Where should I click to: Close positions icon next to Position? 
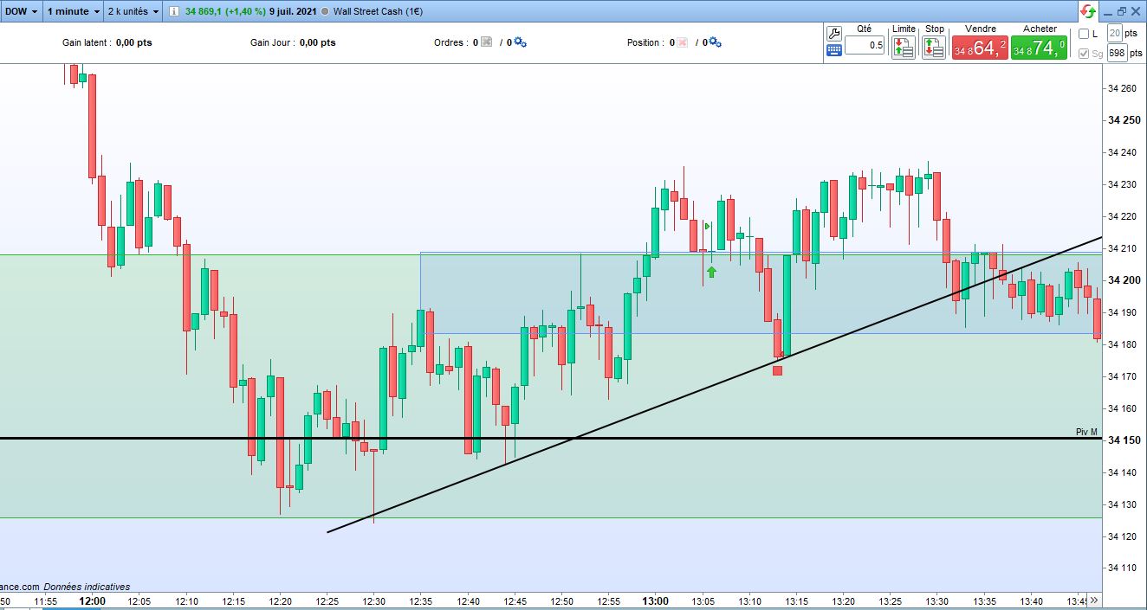[682, 42]
